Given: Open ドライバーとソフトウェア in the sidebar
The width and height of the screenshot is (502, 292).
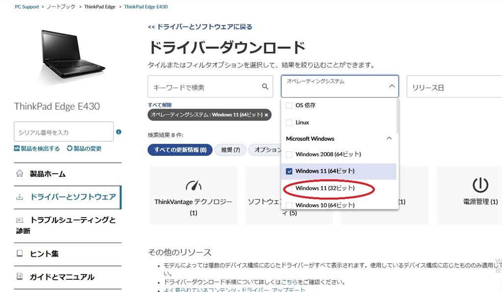Looking at the screenshot, I should tap(73, 197).
